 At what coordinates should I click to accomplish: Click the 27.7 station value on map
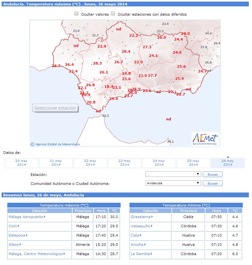click(x=152, y=75)
